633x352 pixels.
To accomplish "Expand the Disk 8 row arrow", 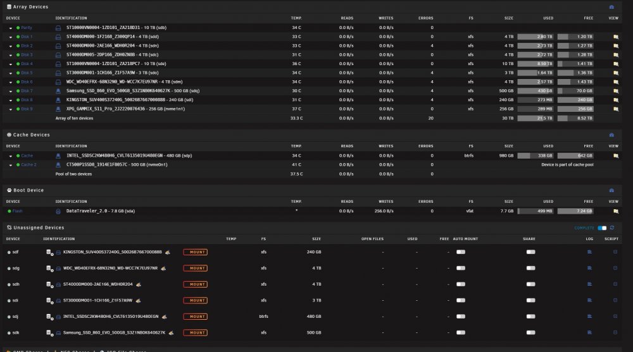I will [x=11, y=100].
